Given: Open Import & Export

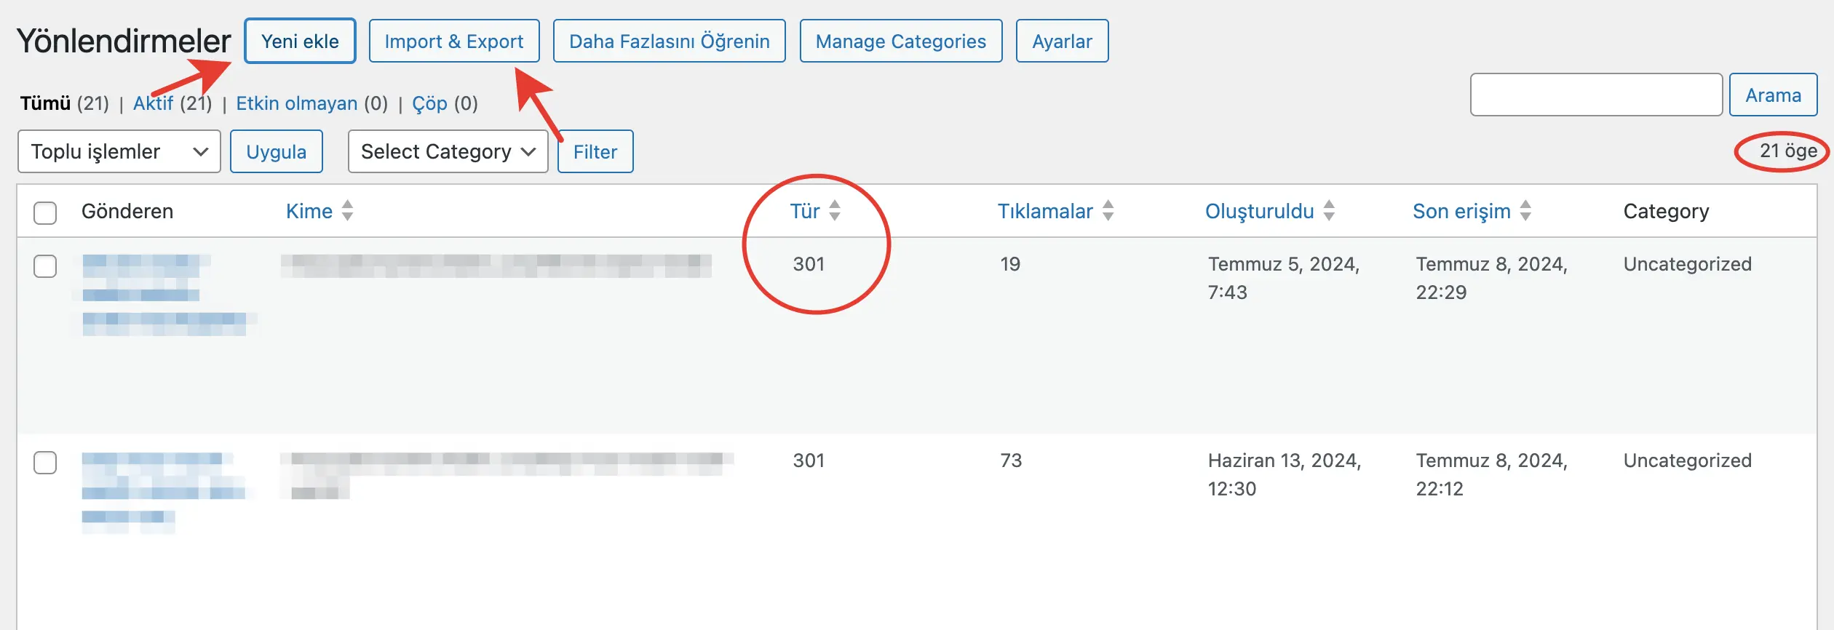Looking at the screenshot, I should 454,41.
